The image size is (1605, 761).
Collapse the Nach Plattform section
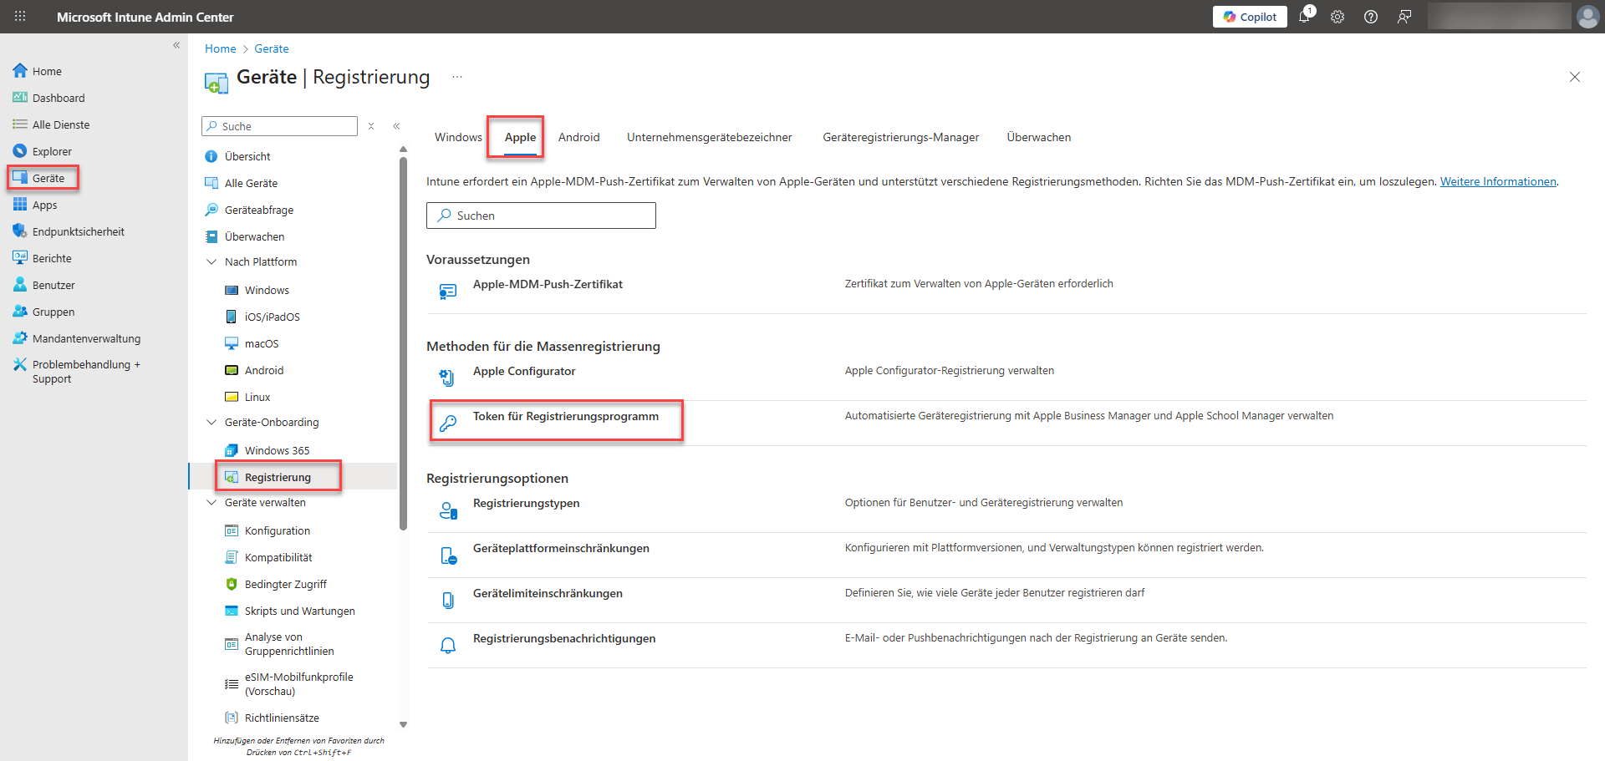click(x=211, y=261)
